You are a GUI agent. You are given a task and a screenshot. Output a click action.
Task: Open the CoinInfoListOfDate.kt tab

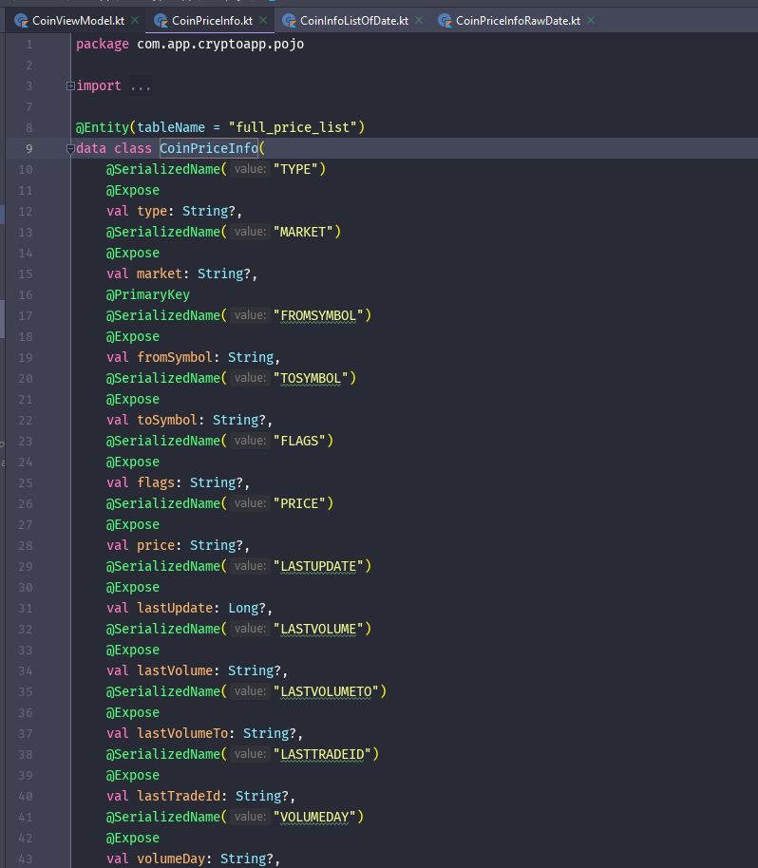click(354, 21)
